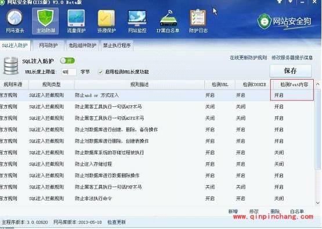This screenshot has width=322, height=229.
Task: Open the IP黑白名单 router icon
Action: [168, 22]
